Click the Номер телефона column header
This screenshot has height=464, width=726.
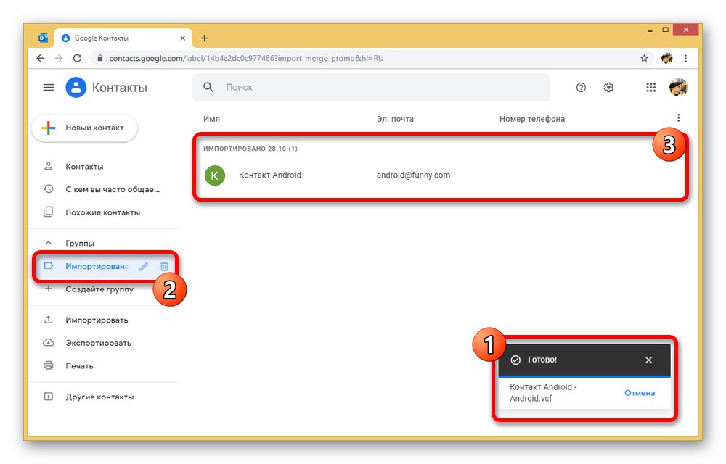click(x=532, y=119)
